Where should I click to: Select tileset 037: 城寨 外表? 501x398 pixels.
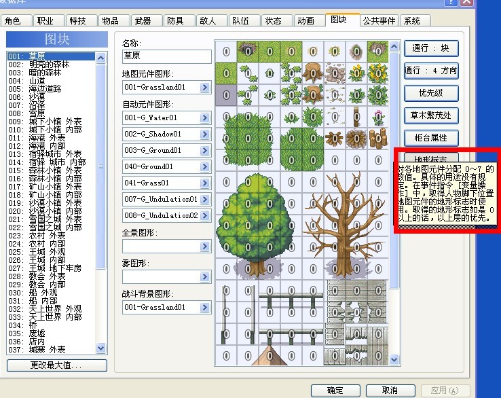coord(51,350)
